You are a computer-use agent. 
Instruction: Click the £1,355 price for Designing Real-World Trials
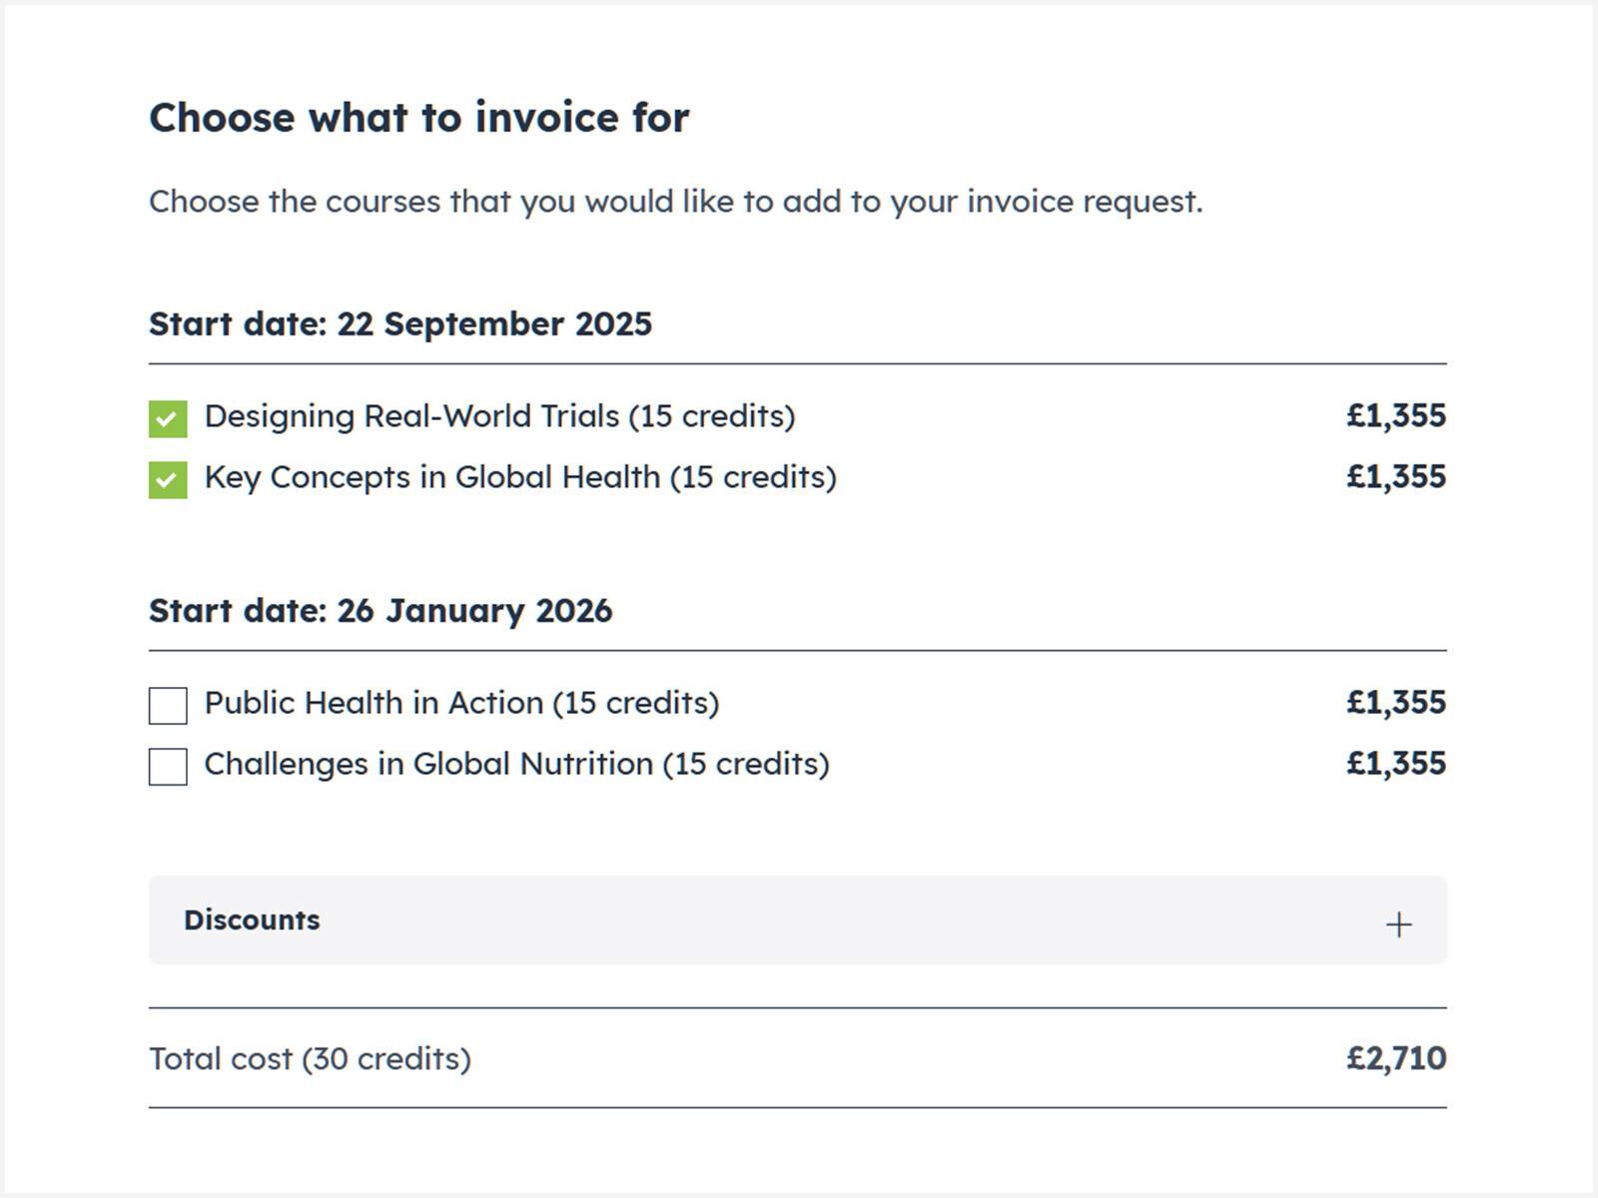(x=1395, y=415)
